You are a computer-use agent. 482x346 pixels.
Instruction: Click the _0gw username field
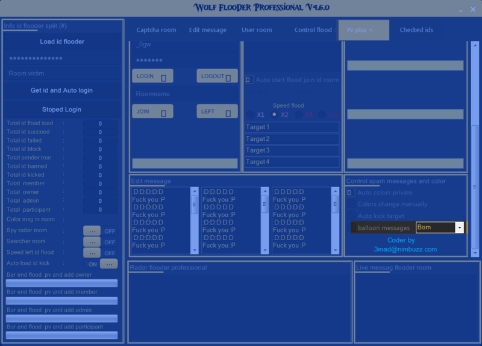[x=185, y=45]
